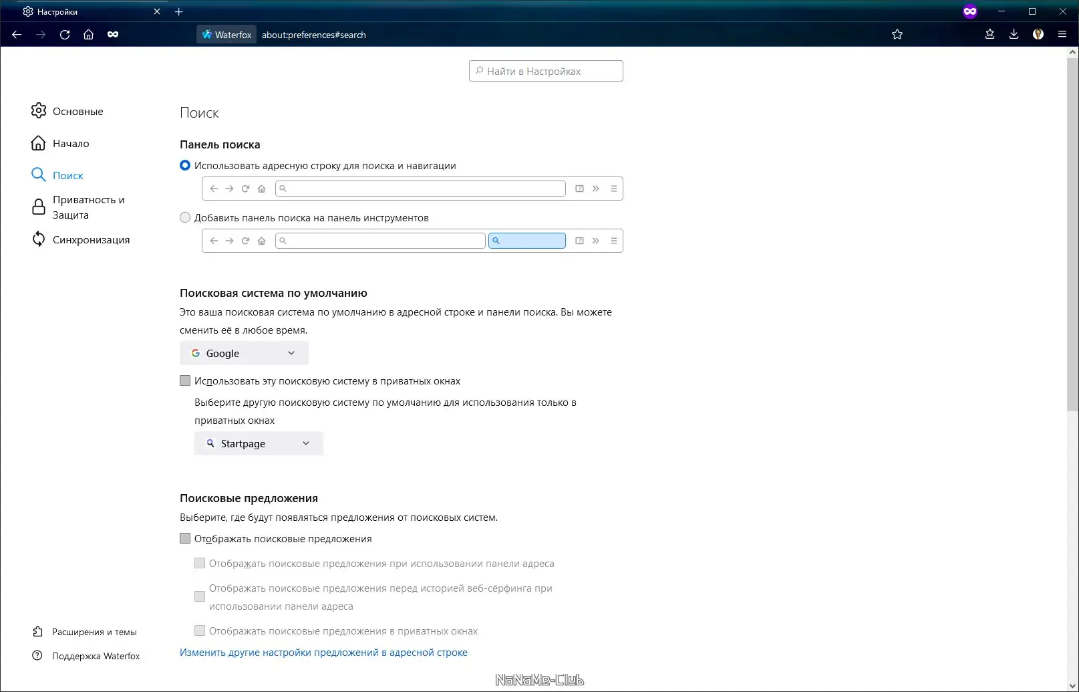
Task: Click the mask icon next to Home
Action: pos(113,35)
